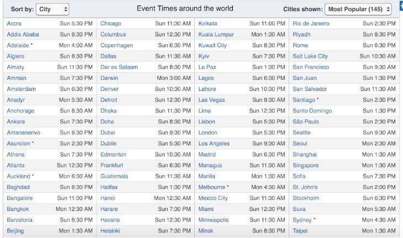Select the Mexico City link
403x238 pixels.
(x=213, y=198)
